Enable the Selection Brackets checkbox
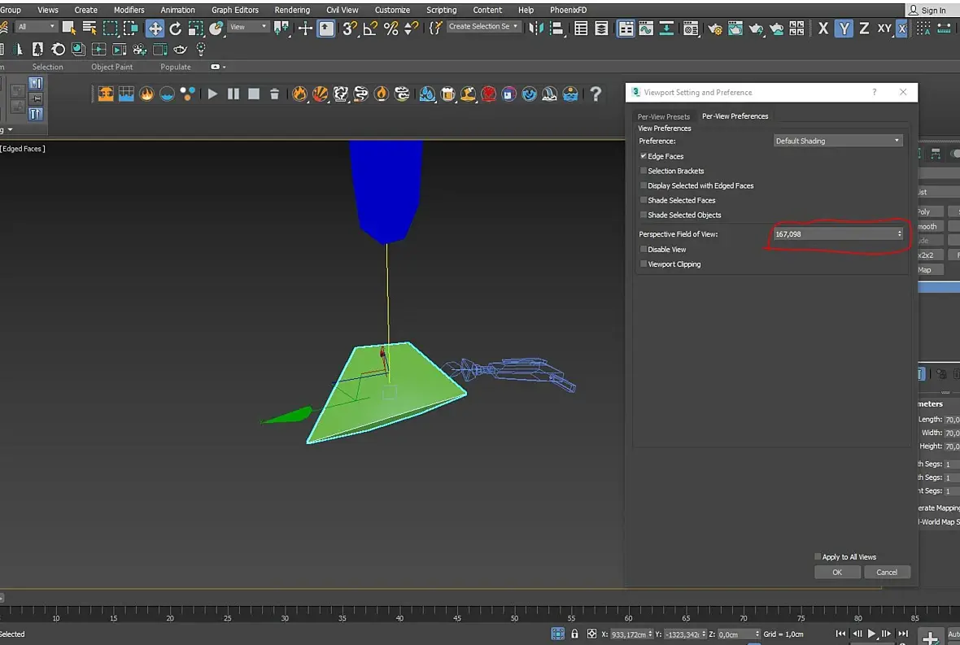The image size is (960, 645). click(644, 171)
